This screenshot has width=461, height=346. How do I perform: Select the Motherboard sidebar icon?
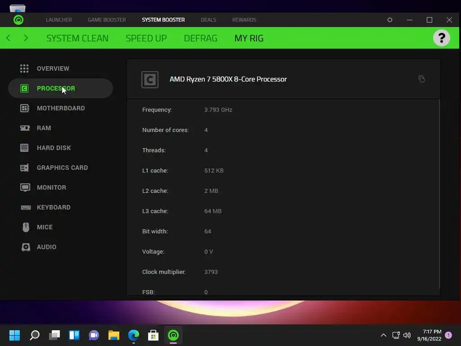[25, 108]
